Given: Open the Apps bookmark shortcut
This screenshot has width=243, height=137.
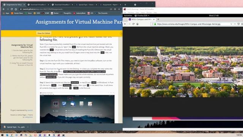Looking at the screenshot, I should 6,13.
